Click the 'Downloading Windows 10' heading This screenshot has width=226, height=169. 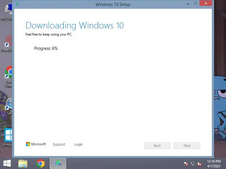point(75,26)
